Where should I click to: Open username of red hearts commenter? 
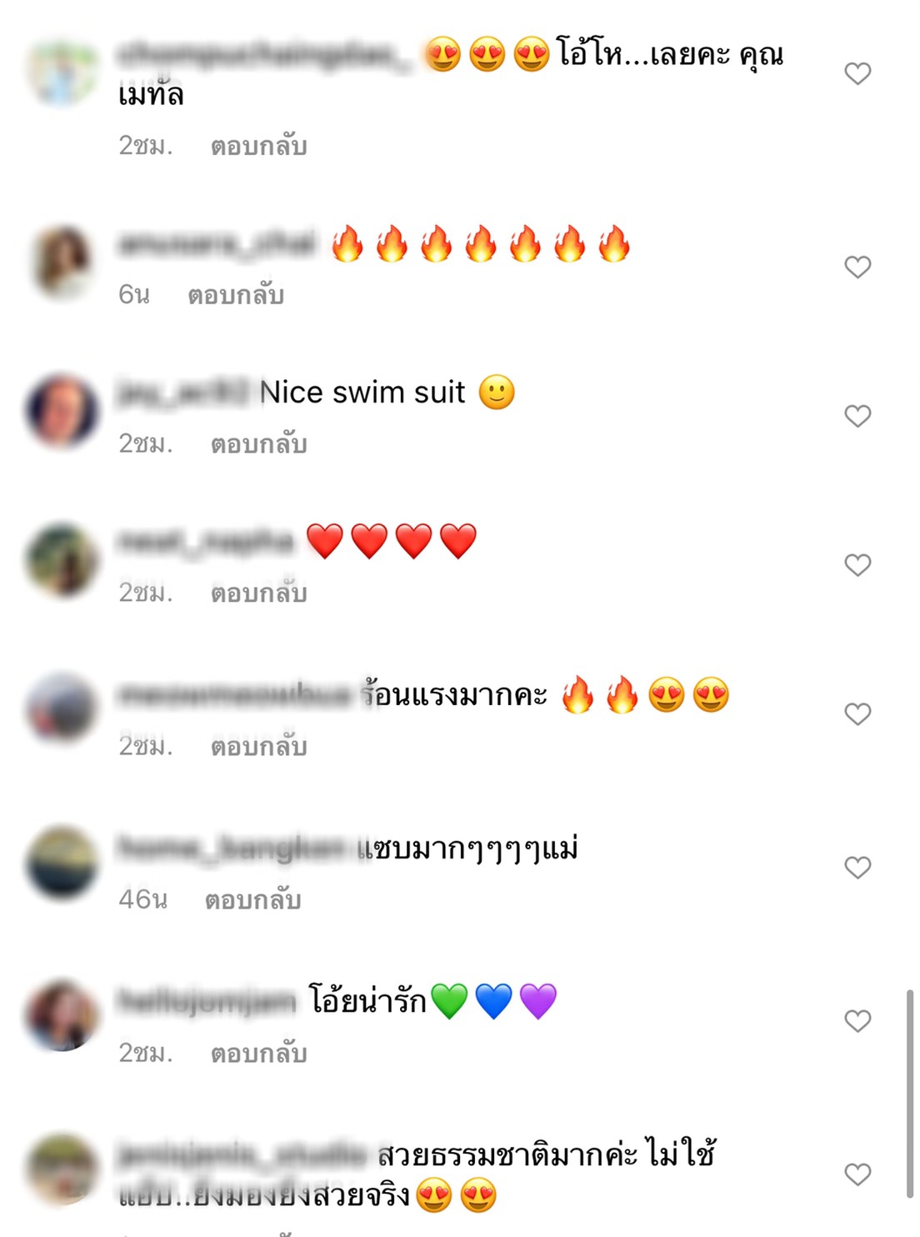[x=207, y=542]
